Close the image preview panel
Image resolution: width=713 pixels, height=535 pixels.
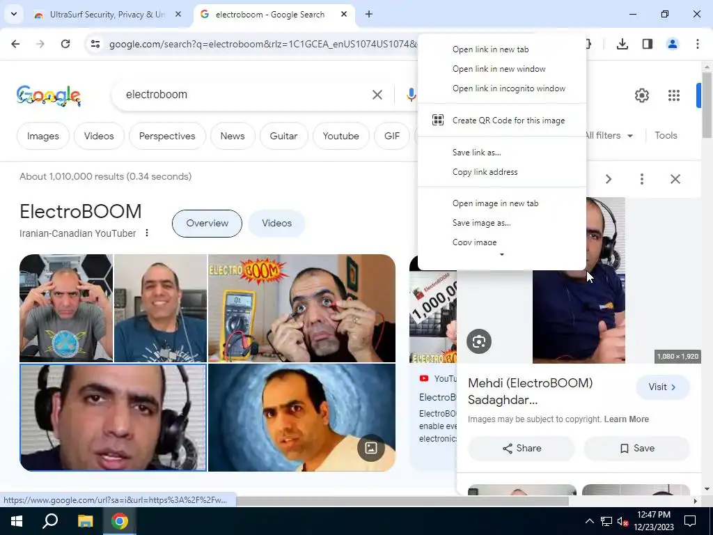pyautogui.click(x=675, y=179)
